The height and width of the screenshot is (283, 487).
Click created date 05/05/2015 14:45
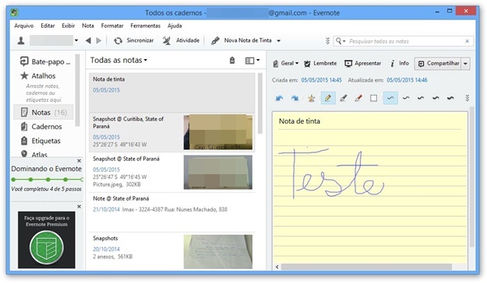tap(322, 80)
